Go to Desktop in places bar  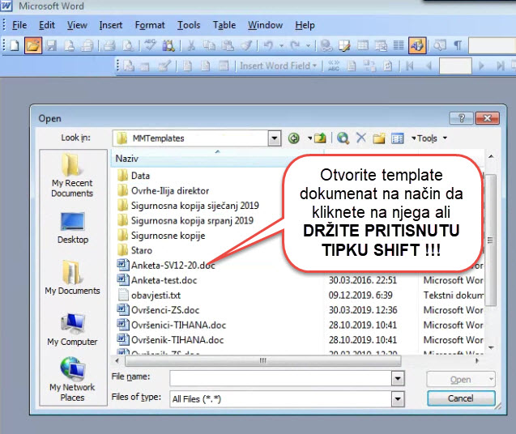click(73, 228)
